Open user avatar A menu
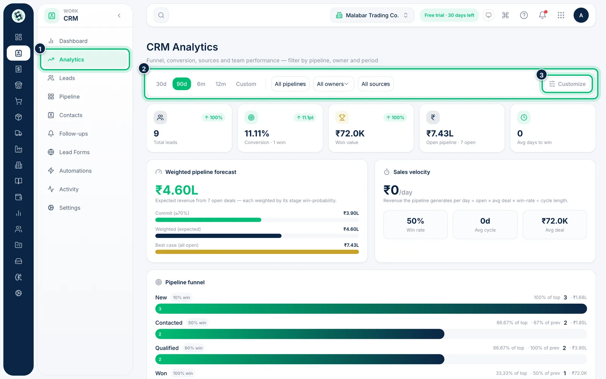 581,15
